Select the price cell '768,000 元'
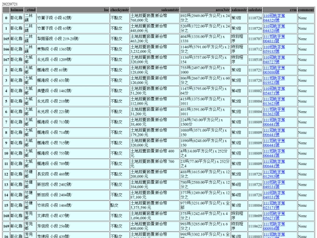 154,18
